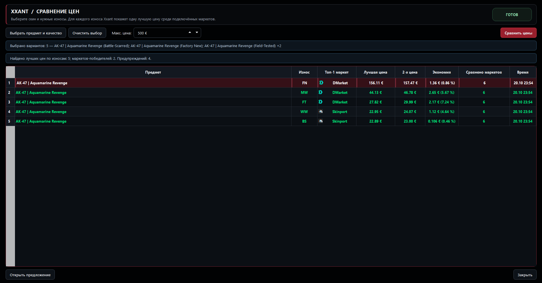Click Skinport market name in BS row

(340, 121)
